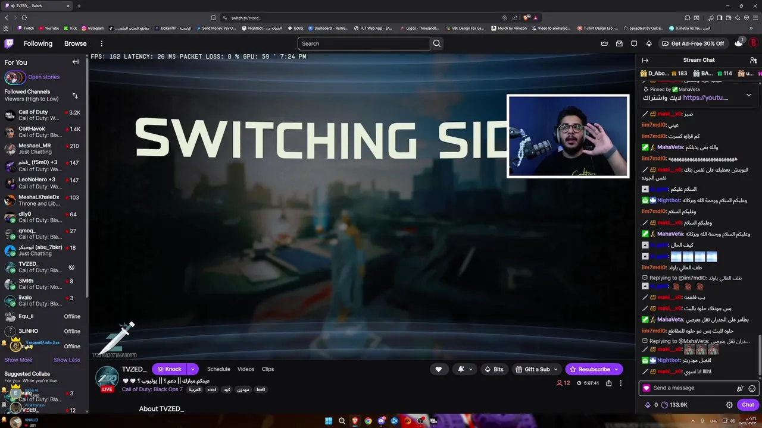Viewport: 762px width, 428px height.
Task: Click into the Twitch search field
Action: (364, 43)
